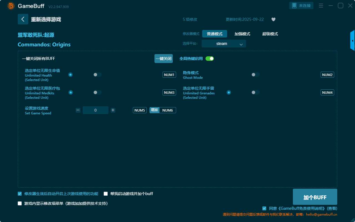Toggle Unlimited Medkits switch
Viewport: 355px width, 222px height.
[97, 92]
